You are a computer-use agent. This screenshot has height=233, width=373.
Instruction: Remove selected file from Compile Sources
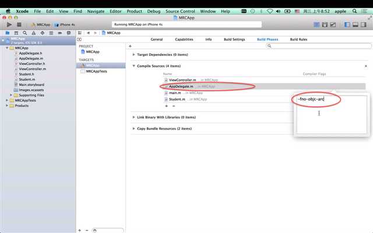tap(174, 106)
